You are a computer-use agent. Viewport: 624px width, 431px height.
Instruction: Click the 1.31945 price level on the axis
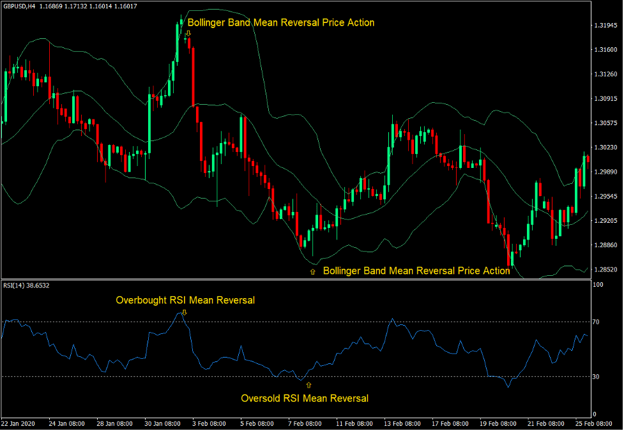click(x=604, y=26)
